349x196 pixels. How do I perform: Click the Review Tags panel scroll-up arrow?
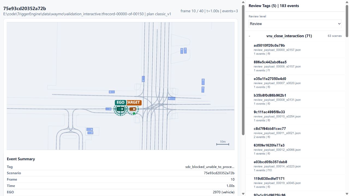347,2
